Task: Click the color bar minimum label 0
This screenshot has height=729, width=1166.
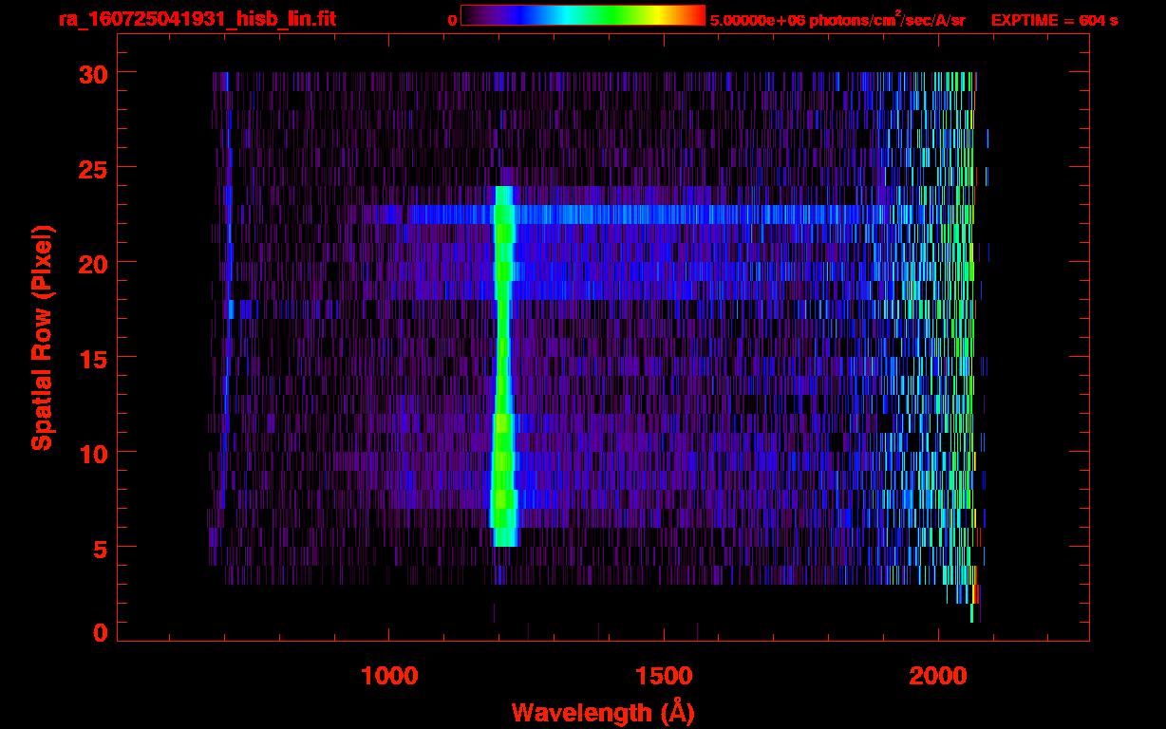Action: 453,20
